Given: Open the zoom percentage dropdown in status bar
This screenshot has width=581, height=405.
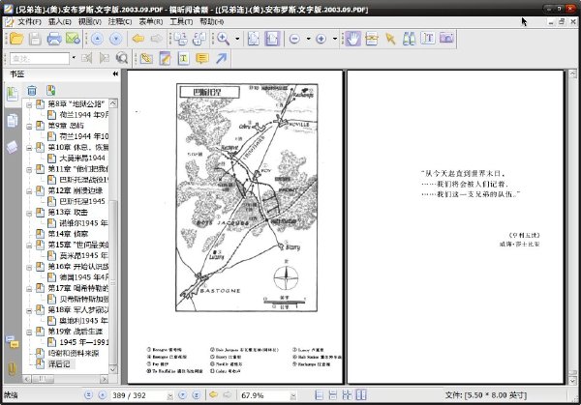Looking at the screenshot, I should click(292, 395).
